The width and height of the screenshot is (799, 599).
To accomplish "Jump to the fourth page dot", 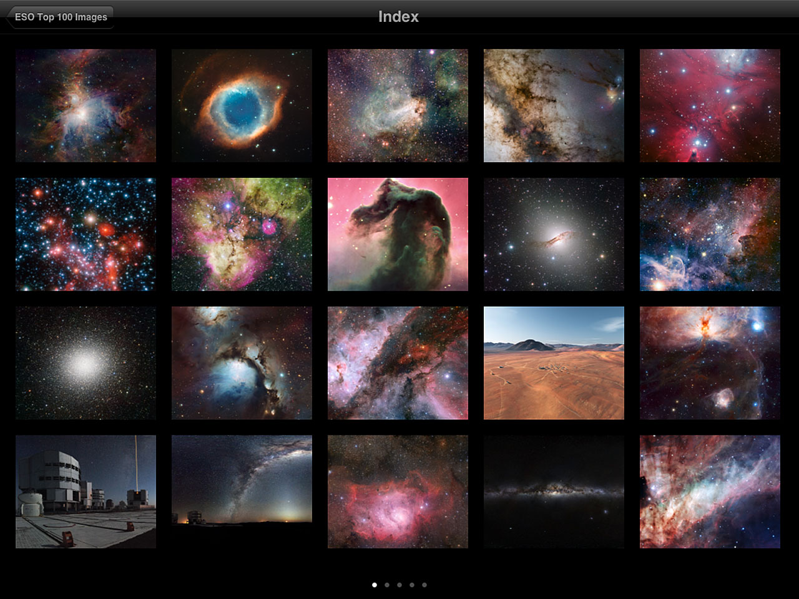I will (x=412, y=585).
